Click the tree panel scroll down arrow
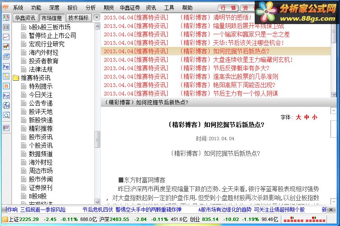This screenshot has width=340, height=226. pyautogui.click(x=98, y=201)
